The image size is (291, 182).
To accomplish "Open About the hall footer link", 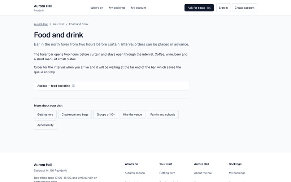I will 203,173.
